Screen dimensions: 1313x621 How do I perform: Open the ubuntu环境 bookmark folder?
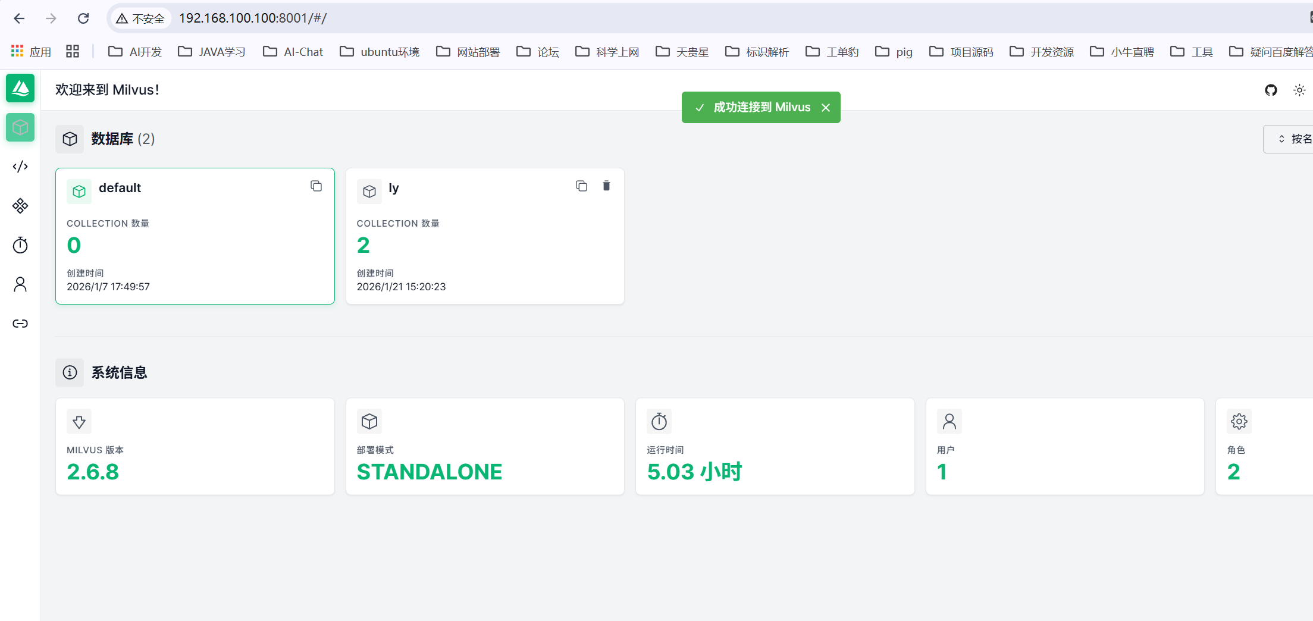[380, 52]
